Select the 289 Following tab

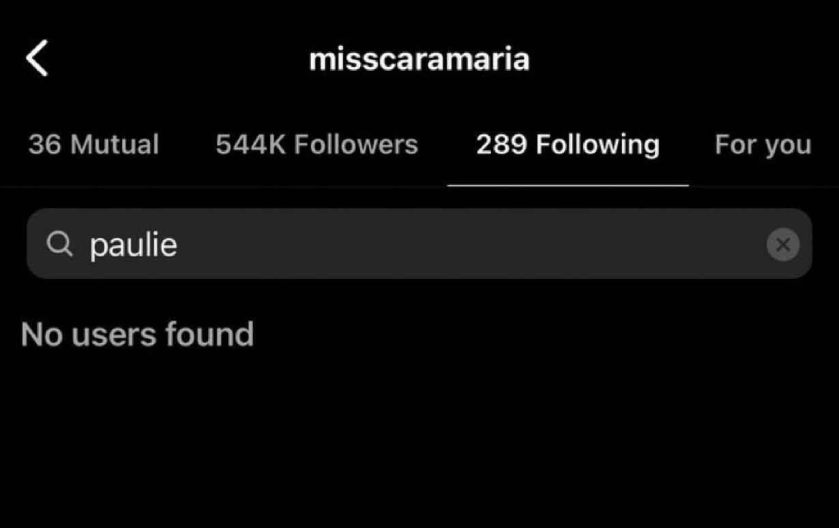click(568, 145)
